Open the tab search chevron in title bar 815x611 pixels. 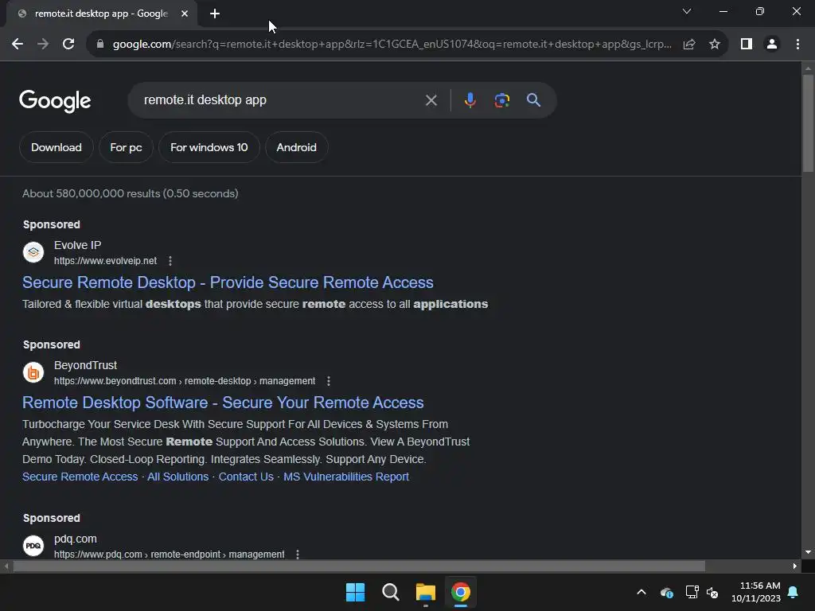[x=687, y=11]
